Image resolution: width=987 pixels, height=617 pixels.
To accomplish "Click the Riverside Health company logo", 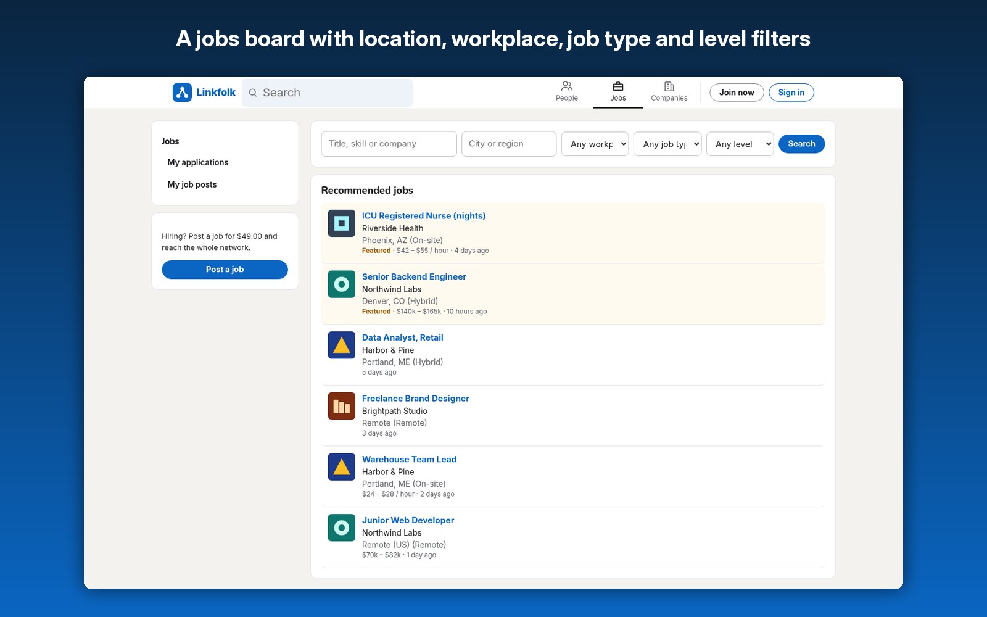I will point(341,223).
